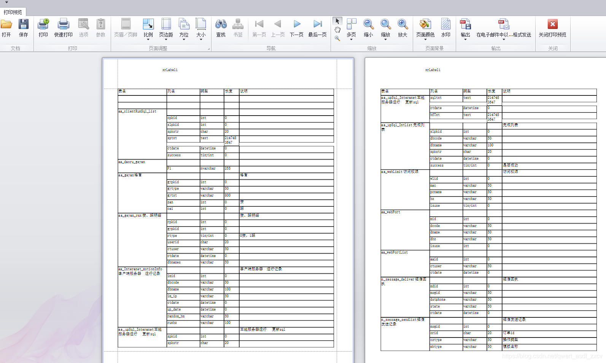Image resolution: width=606 pixels, height=363 pixels.
Task: Open paper Size (大小) dropdown
Action: click(201, 29)
